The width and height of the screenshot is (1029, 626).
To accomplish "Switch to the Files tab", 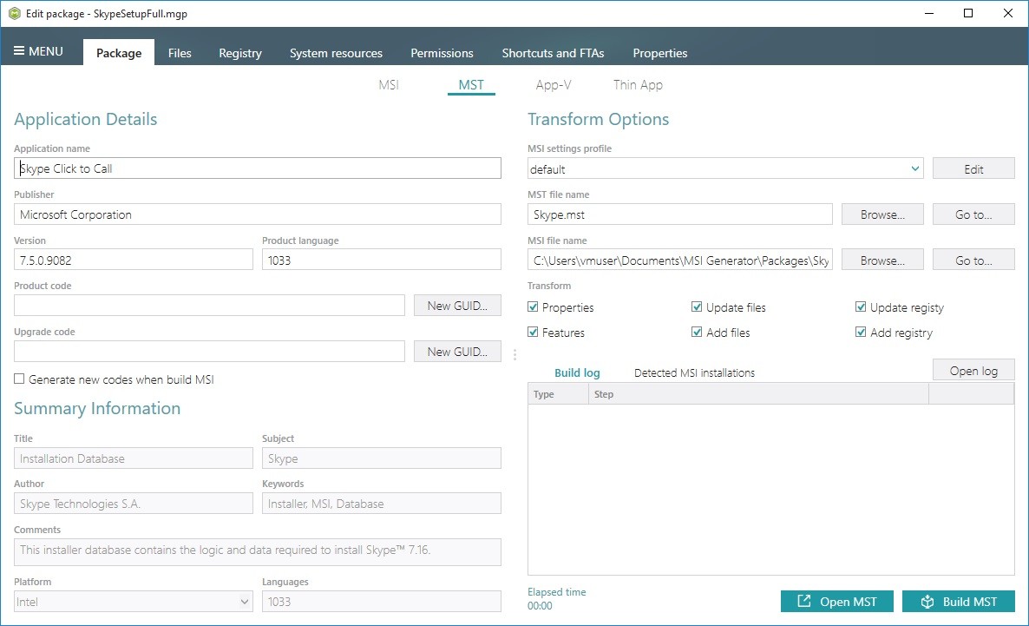I will point(179,53).
